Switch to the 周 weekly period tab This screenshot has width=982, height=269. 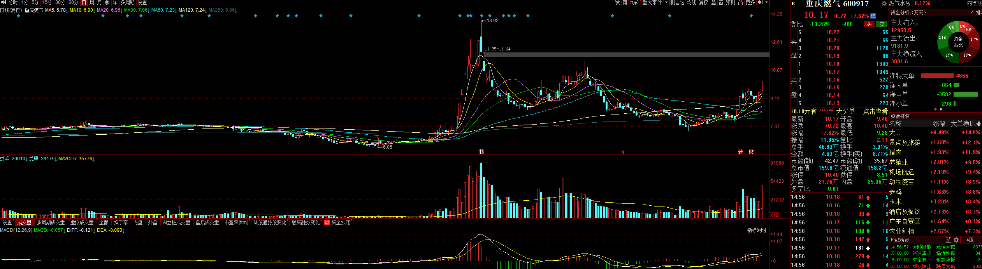[92, 2]
